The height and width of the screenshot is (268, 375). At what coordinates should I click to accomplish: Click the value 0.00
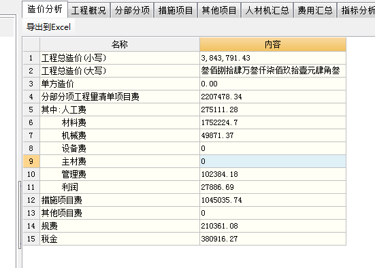tap(273, 84)
